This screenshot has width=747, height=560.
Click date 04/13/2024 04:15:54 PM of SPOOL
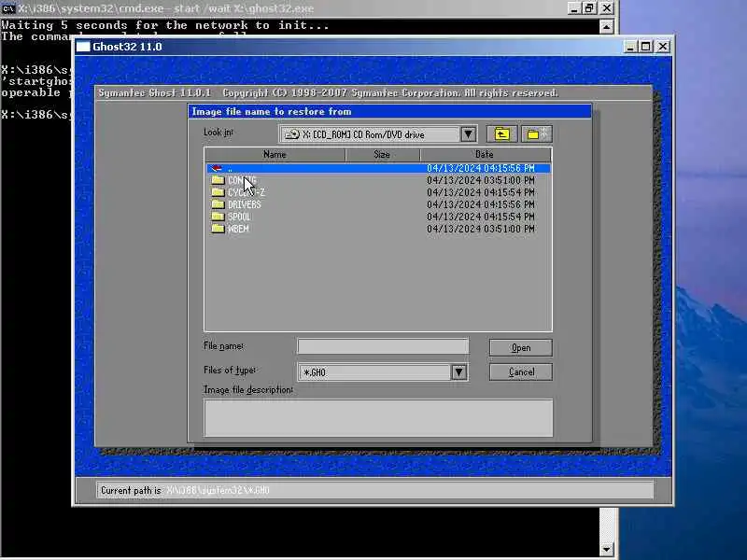tap(481, 217)
